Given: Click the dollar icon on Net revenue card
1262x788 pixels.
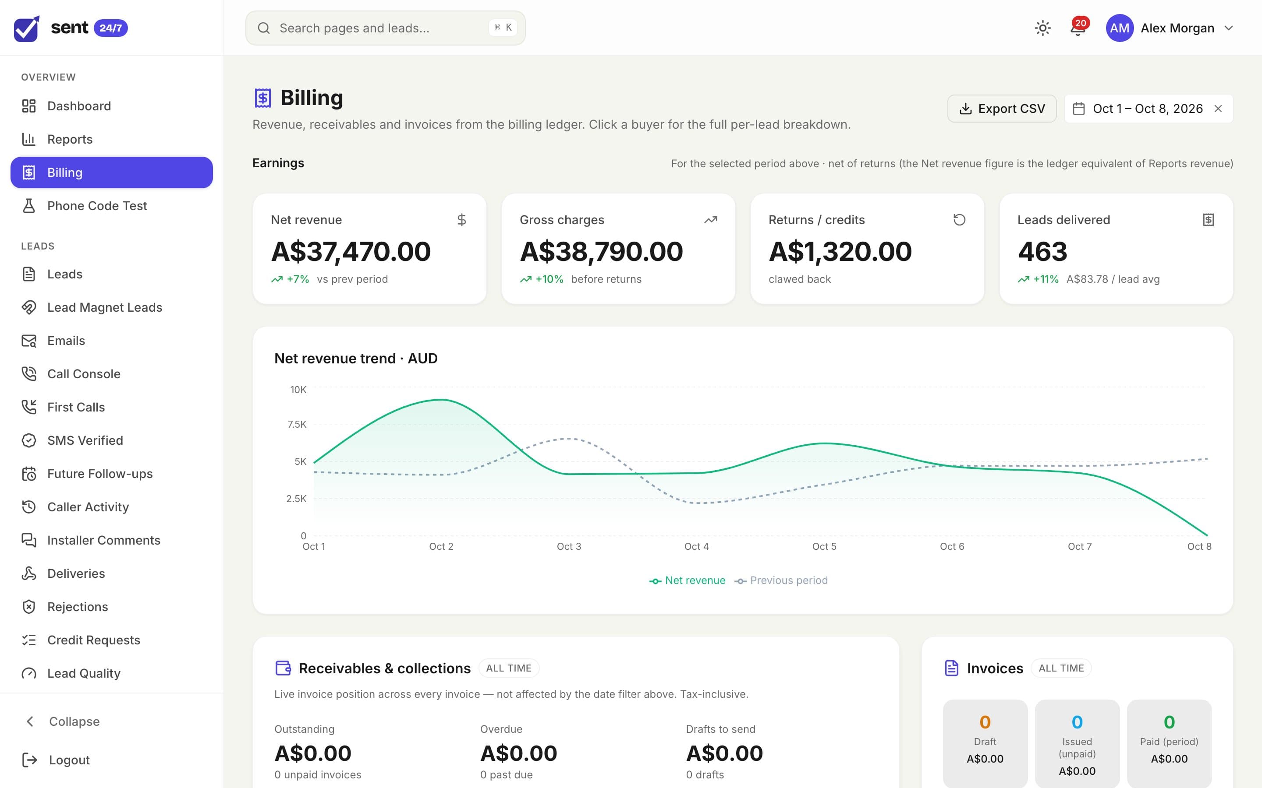Looking at the screenshot, I should pos(461,220).
